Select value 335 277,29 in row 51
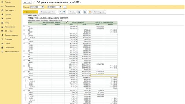Screen dimensions: 185x104 pyautogui.click(x=97, y=64)
